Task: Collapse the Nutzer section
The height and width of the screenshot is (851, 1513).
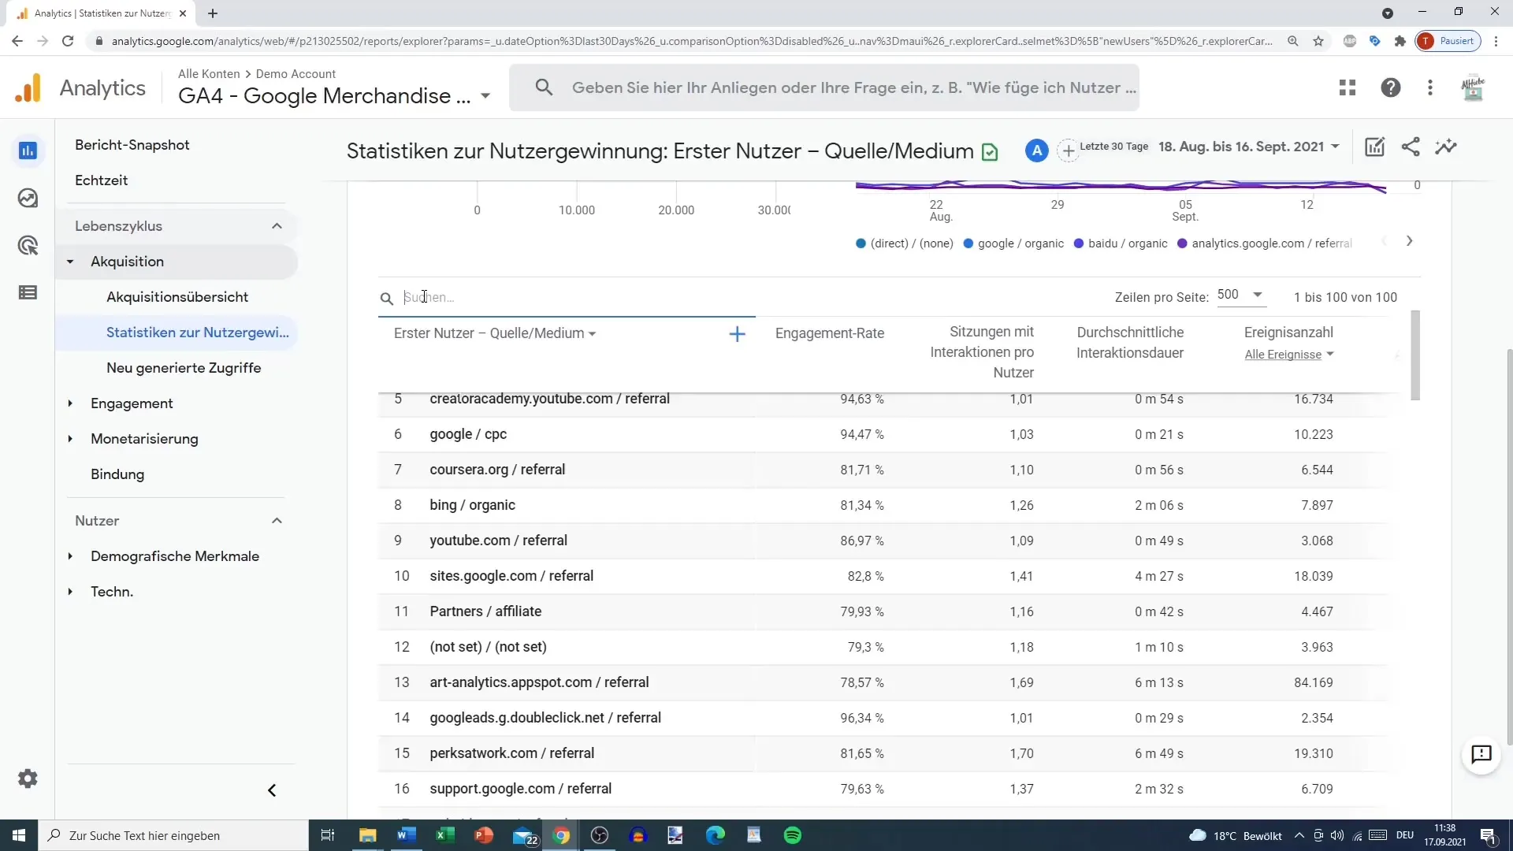Action: click(277, 521)
